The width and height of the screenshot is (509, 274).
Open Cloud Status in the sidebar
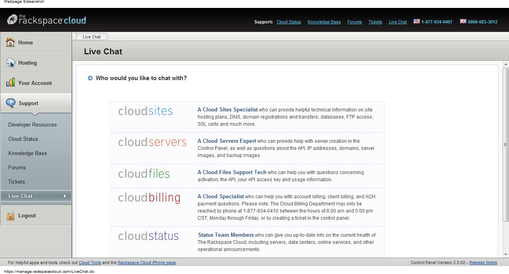tap(23, 139)
